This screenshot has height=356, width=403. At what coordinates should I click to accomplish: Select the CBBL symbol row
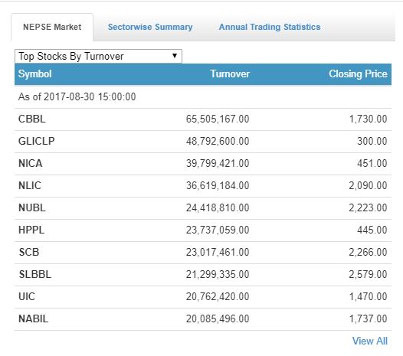coord(203,119)
